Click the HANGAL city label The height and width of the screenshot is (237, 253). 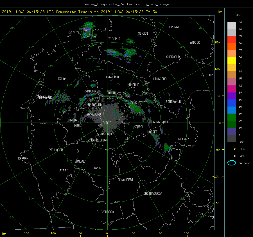(x=80, y=161)
